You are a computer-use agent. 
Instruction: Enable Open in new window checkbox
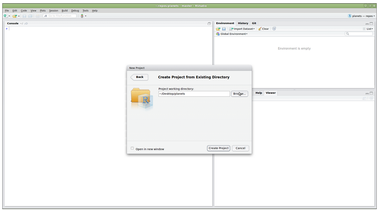(x=132, y=148)
